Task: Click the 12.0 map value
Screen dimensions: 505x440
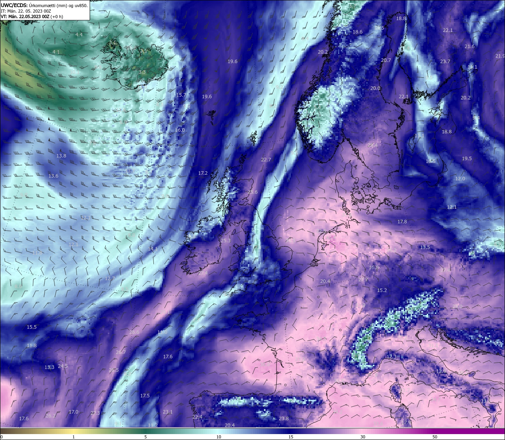Action: pyautogui.click(x=460, y=179)
